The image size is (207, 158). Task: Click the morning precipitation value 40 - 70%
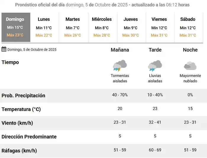click(x=120, y=95)
